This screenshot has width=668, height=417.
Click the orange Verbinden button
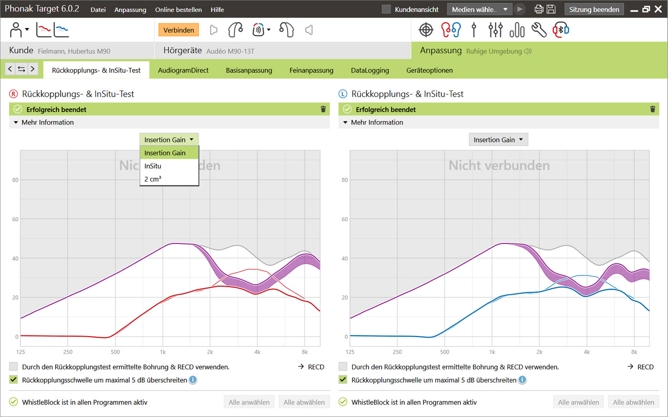178,30
